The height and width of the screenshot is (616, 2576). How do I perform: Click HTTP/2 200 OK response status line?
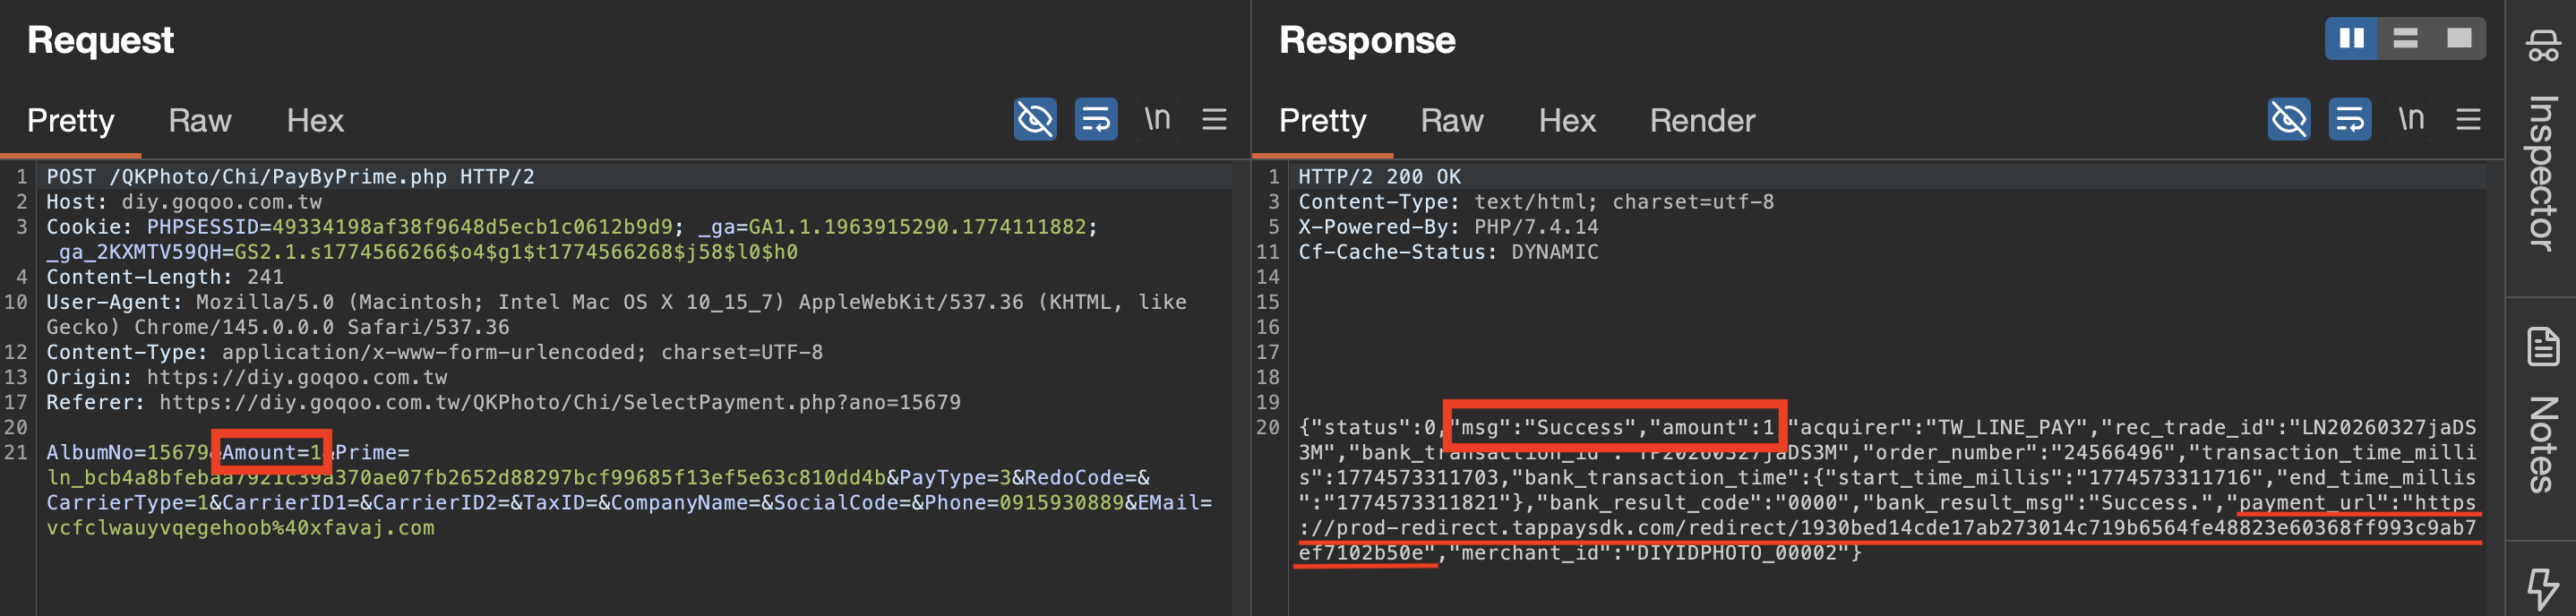(x=1379, y=177)
